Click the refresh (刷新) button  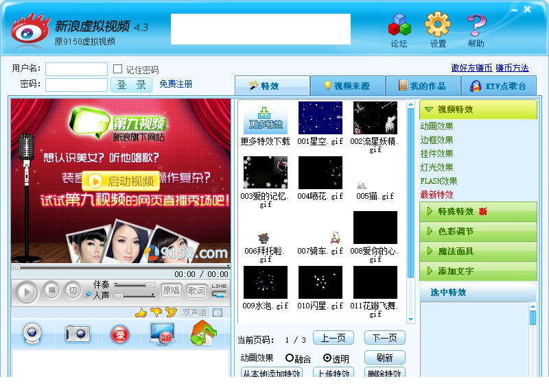coord(385,358)
